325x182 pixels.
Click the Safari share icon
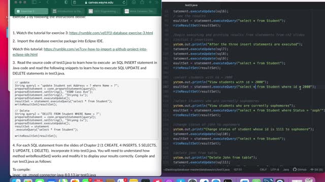142,2
